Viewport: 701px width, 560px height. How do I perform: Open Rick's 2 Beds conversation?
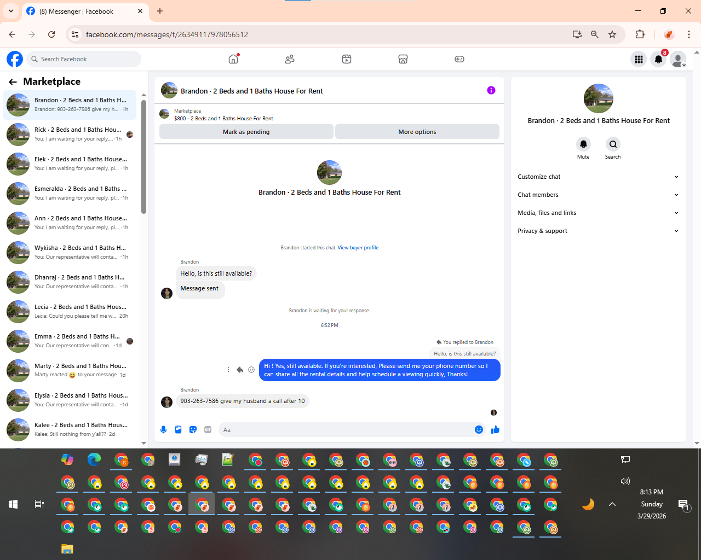70,135
